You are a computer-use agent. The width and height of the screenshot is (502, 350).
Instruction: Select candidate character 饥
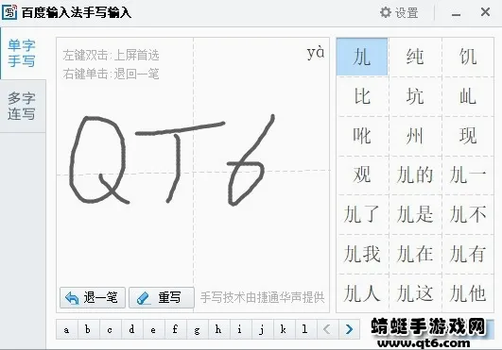pos(468,57)
